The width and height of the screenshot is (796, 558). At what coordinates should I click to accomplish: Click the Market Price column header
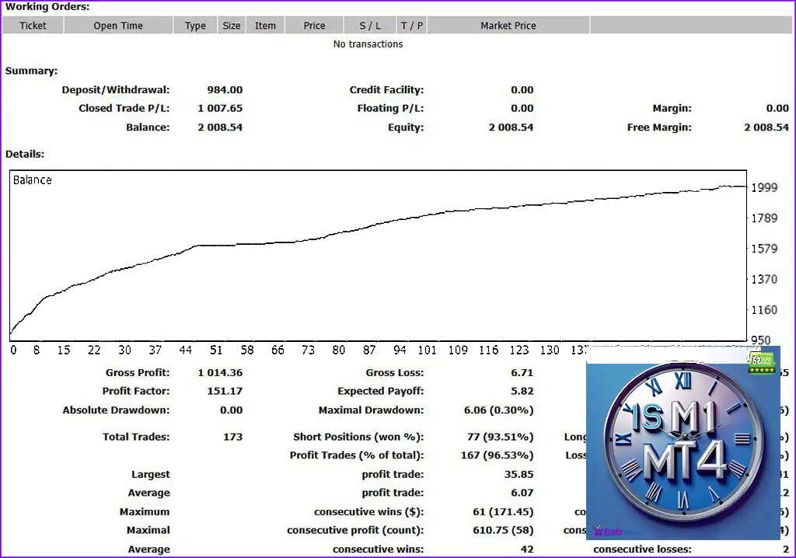[508, 26]
